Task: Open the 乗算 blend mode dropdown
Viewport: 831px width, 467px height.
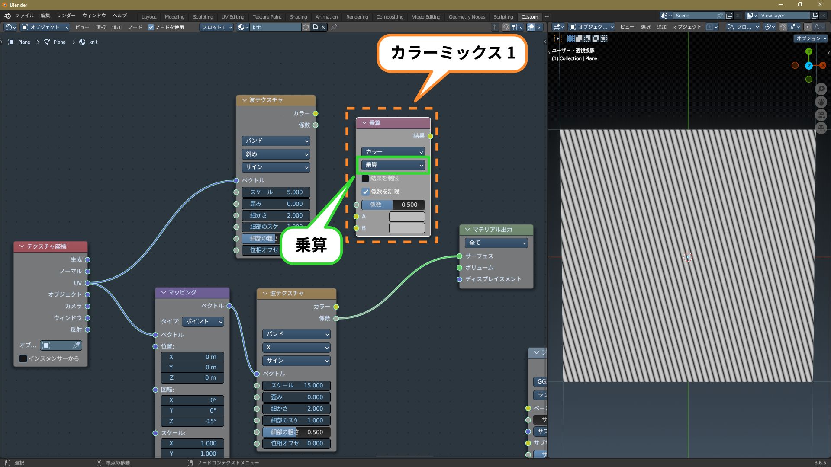Action: click(394, 165)
